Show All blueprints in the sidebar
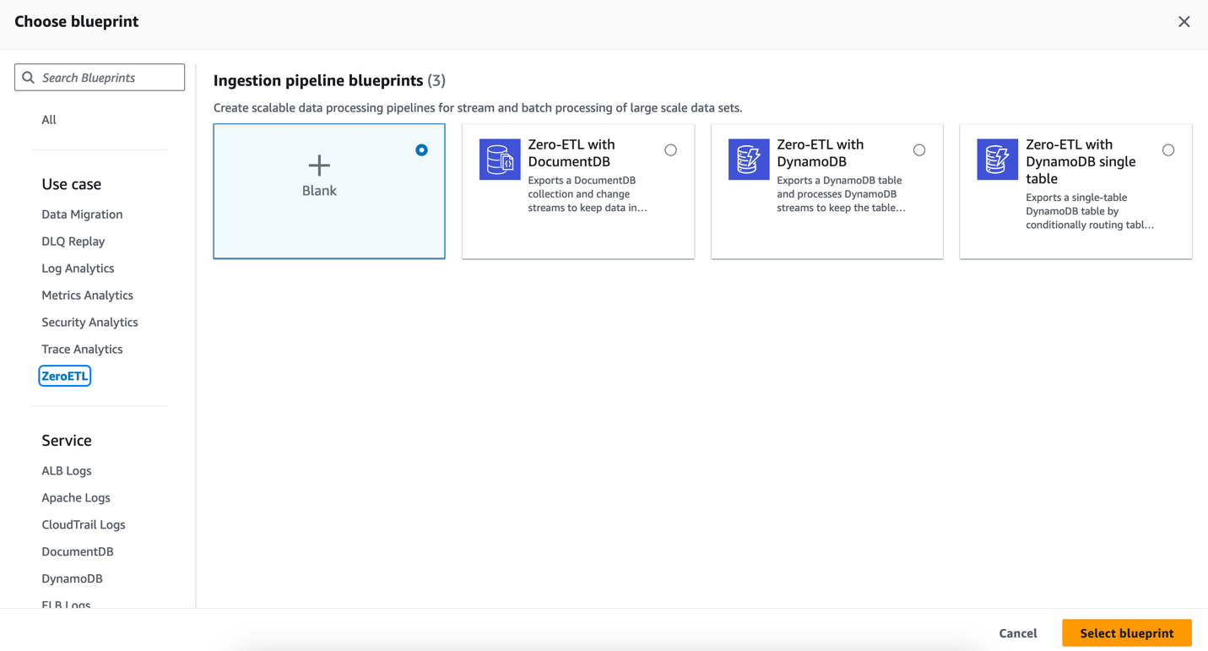The width and height of the screenshot is (1208, 651). point(49,120)
